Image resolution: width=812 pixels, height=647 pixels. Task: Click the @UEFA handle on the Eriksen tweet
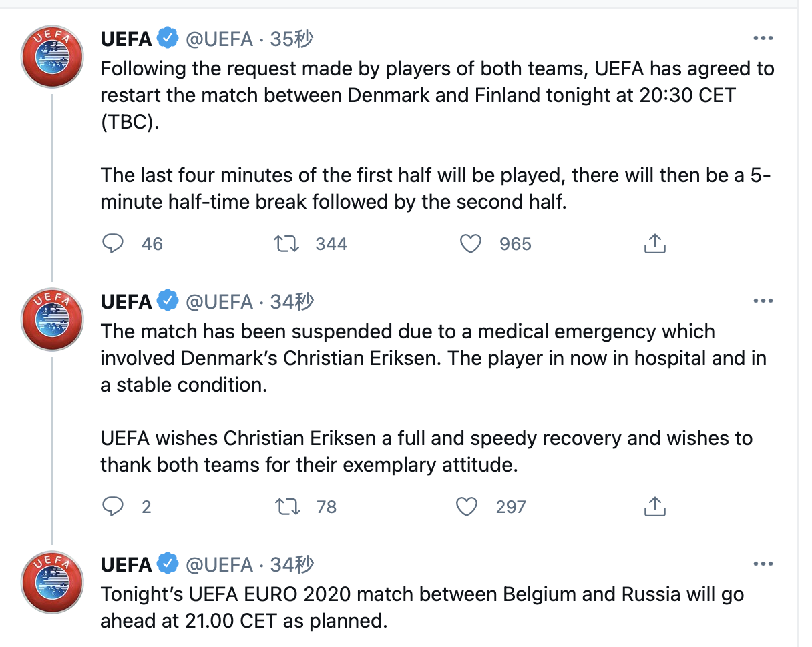(219, 302)
